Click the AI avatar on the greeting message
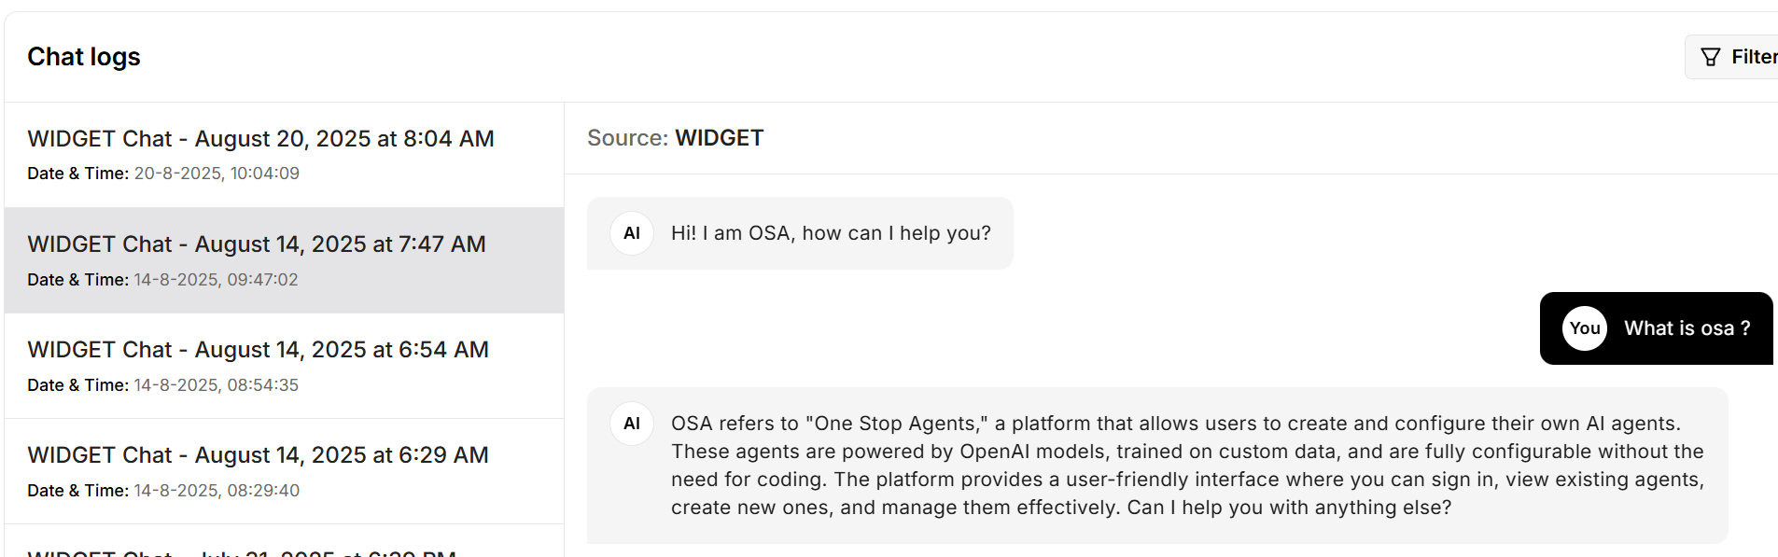The width and height of the screenshot is (1778, 557). click(632, 233)
